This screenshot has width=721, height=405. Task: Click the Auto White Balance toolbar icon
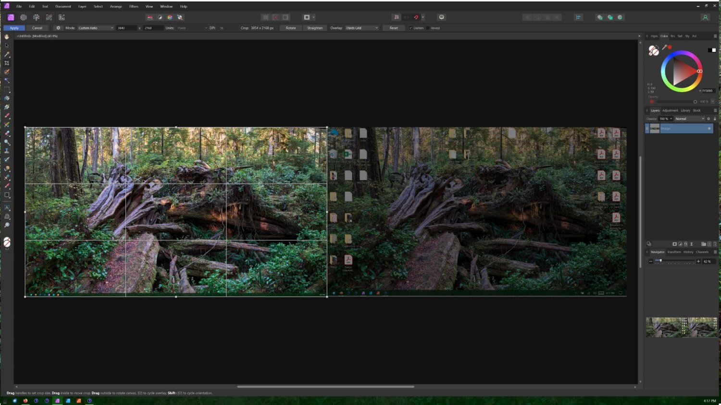tap(180, 17)
